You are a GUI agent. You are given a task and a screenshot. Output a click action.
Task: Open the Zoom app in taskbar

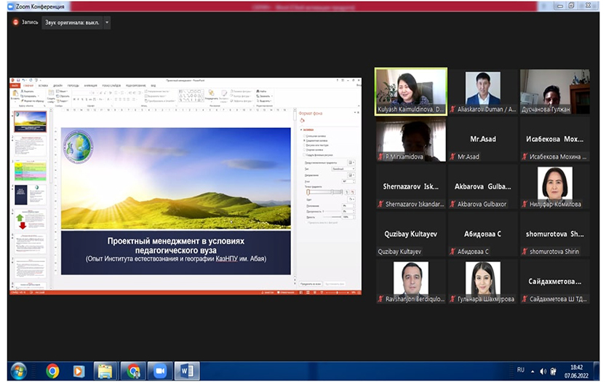coord(159,370)
